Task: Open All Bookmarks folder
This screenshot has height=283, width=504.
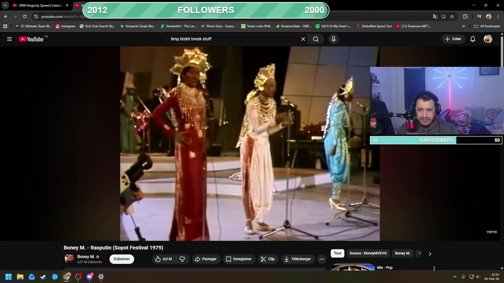Action: 487,26
